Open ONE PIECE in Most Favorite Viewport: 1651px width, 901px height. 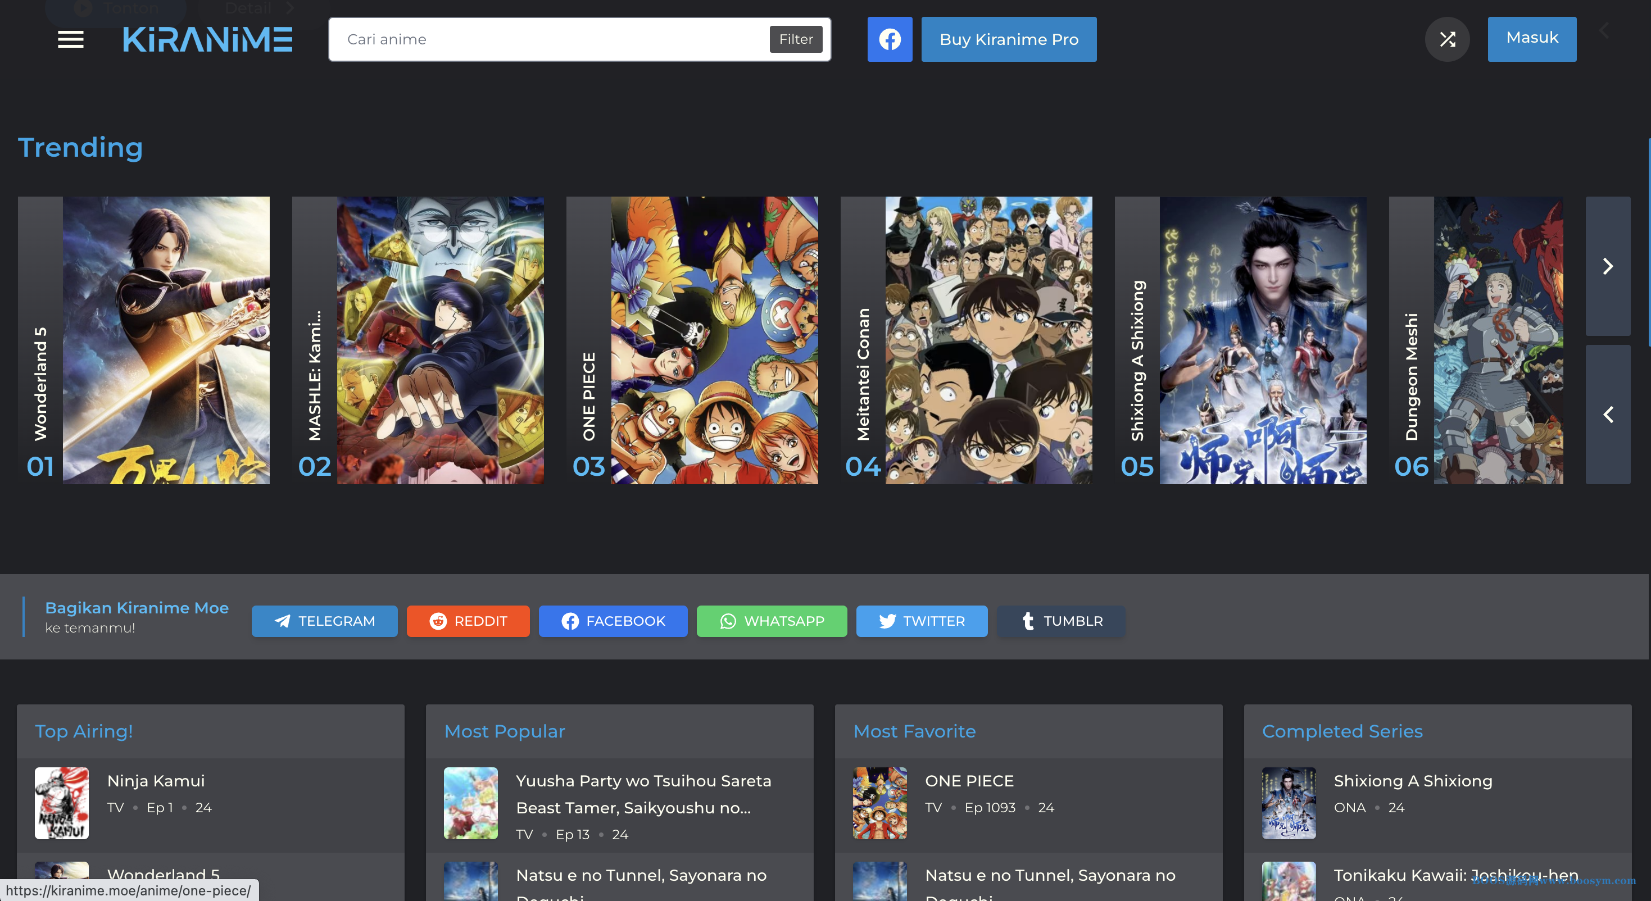(x=969, y=781)
